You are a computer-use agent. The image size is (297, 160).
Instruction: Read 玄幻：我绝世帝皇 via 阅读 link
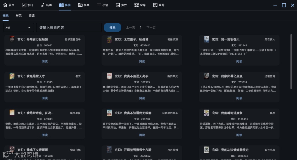45,135
